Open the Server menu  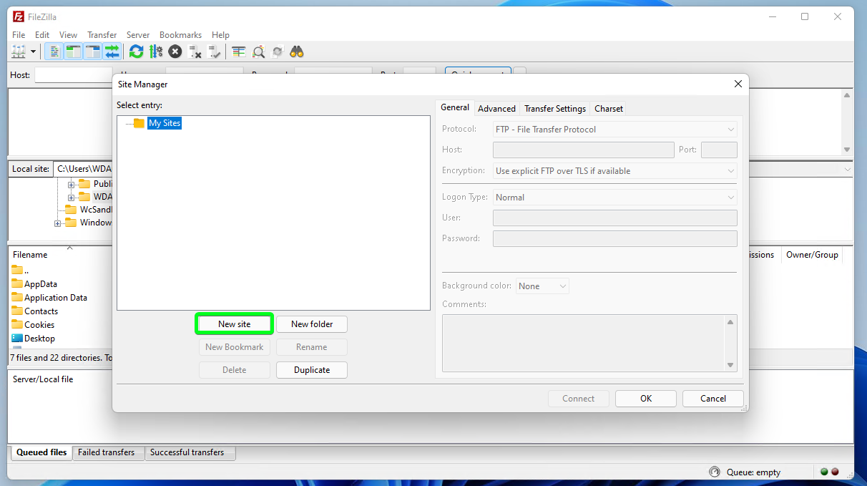pyautogui.click(x=138, y=34)
